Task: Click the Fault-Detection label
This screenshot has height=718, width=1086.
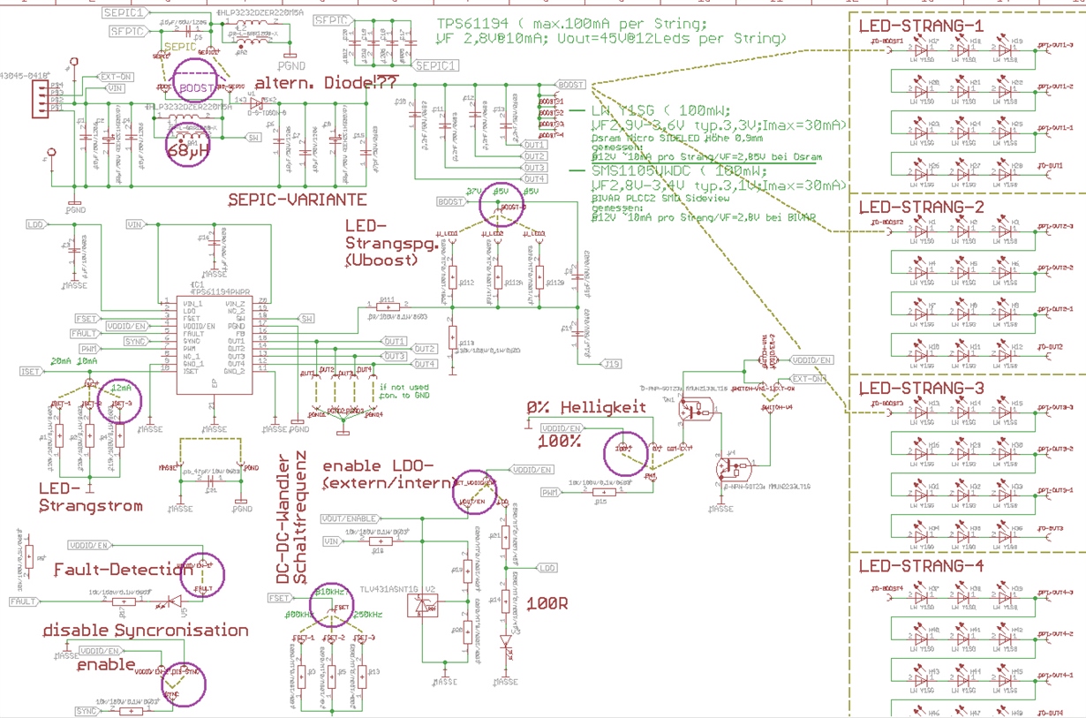Action: [124, 570]
